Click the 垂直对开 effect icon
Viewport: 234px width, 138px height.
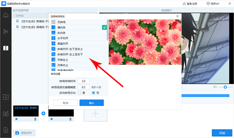click(x=53, y=43)
